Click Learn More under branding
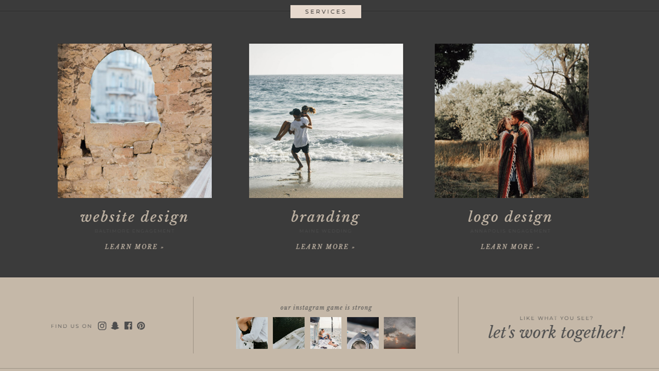Image resolution: width=659 pixels, height=371 pixels. 325,247
